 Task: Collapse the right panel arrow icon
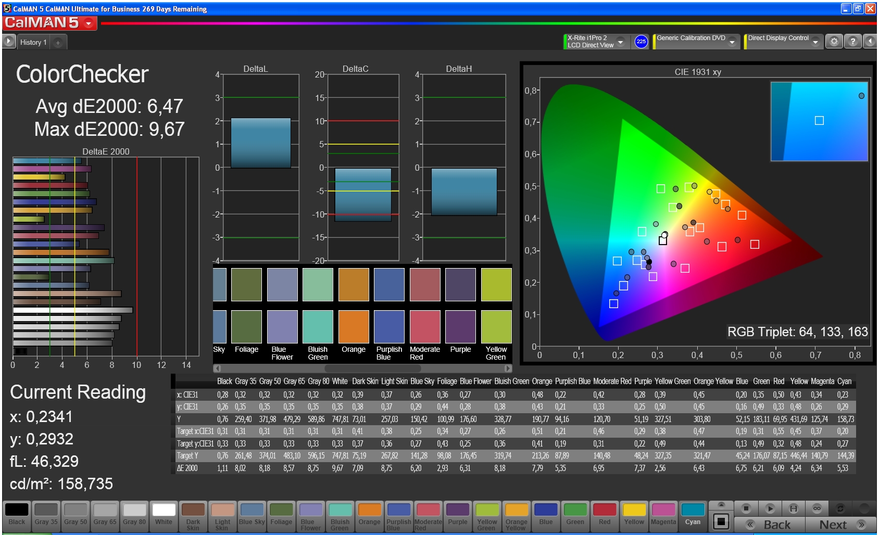point(870,41)
